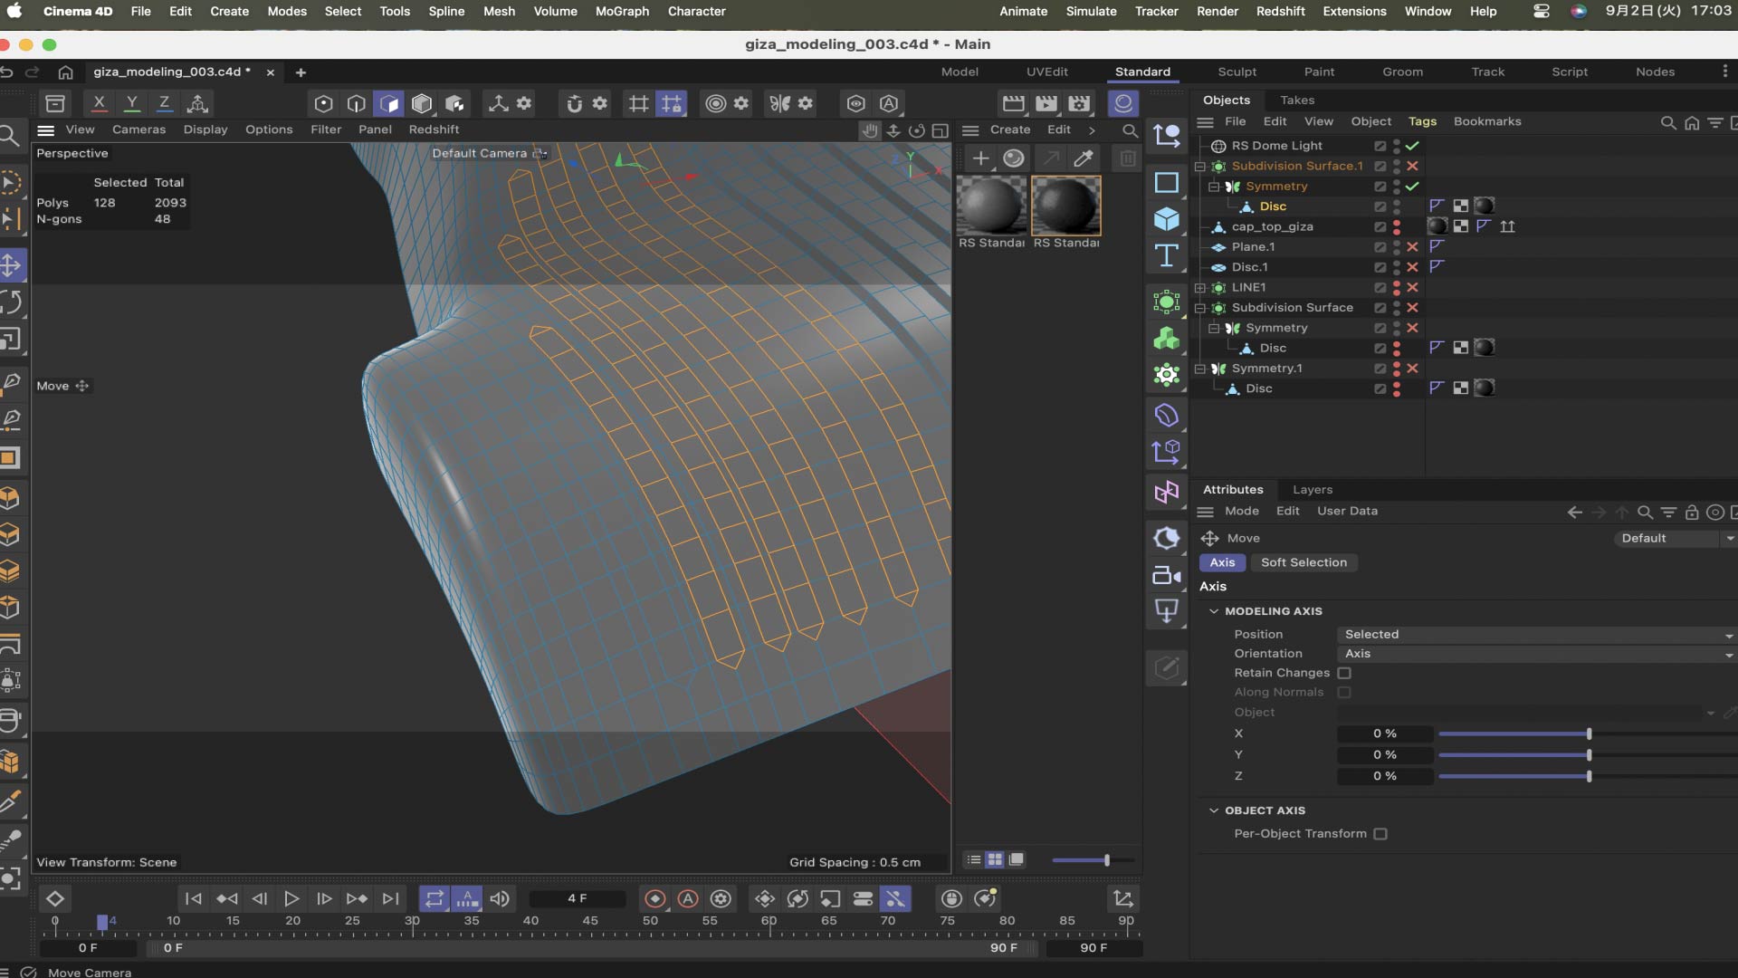The image size is (1738, 978).
Task: Select the Move tool in left palette
Action: tap(11, 265)
